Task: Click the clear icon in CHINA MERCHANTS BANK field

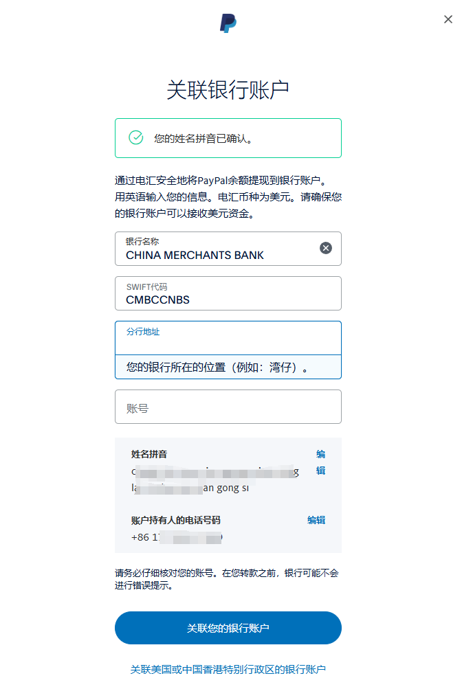Action: point(325,248)
